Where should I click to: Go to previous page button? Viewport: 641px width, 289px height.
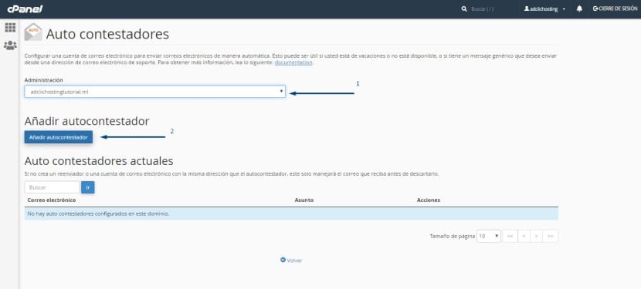tap(524, 236)
